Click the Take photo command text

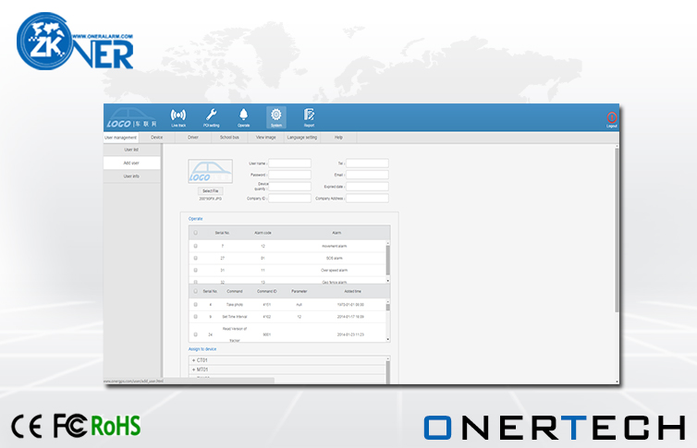tap(235, 305)
